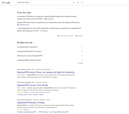
Task: Jump to the '1-minute review' sitelink
Action: (x=22, y=94)
